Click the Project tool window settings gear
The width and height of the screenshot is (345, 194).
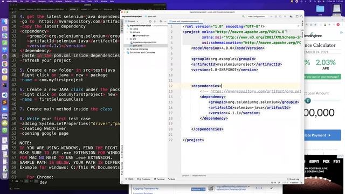[161, 22]
